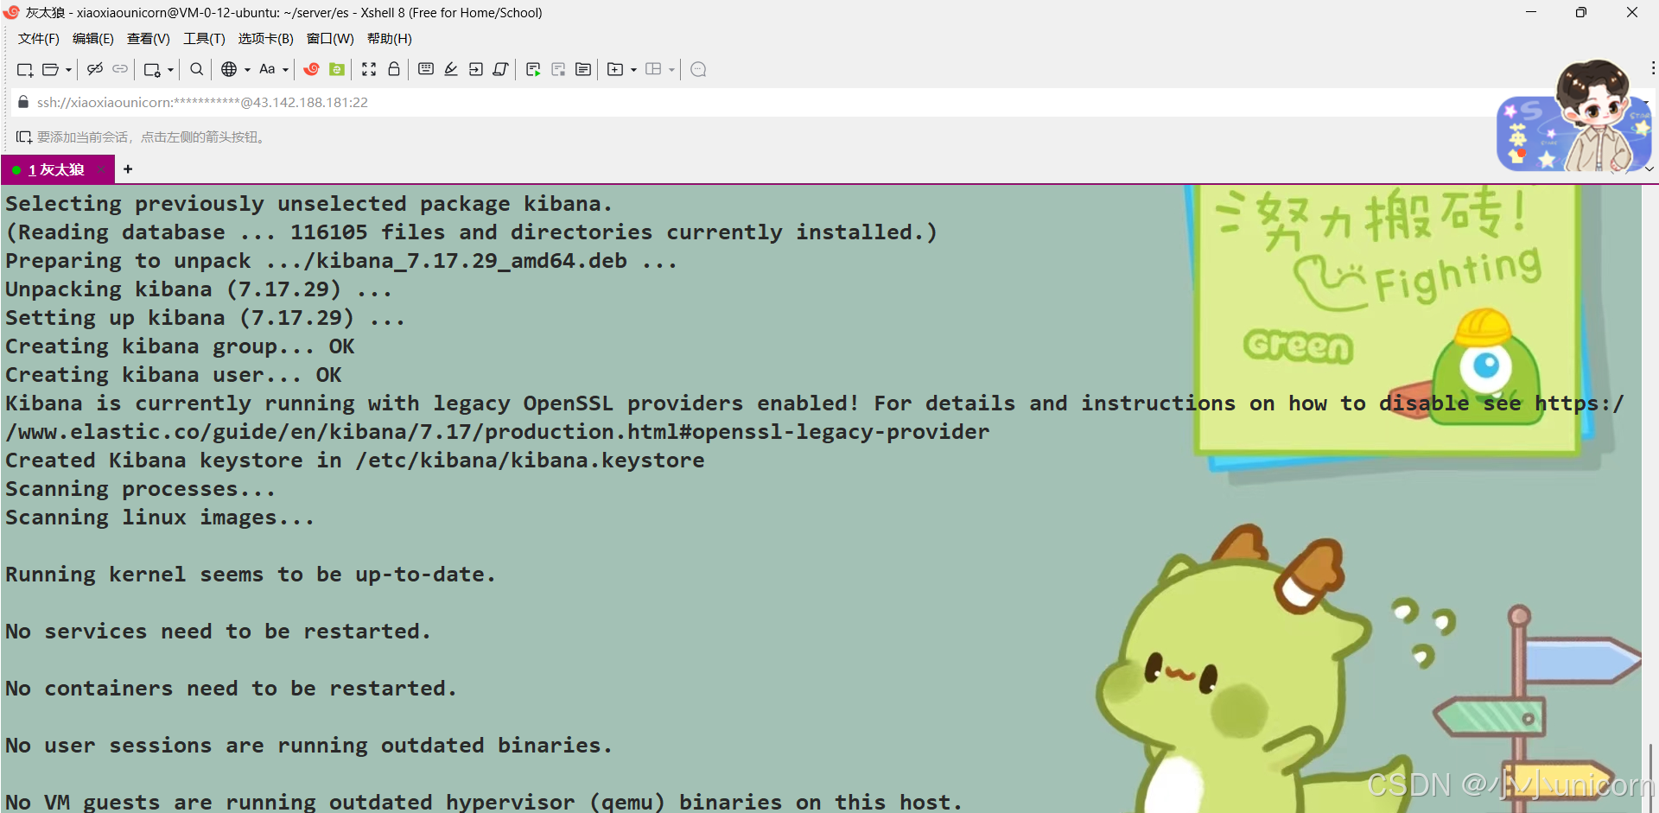
Task: Click the red Xshell swirl icon
Action: (x=312, y=69)
